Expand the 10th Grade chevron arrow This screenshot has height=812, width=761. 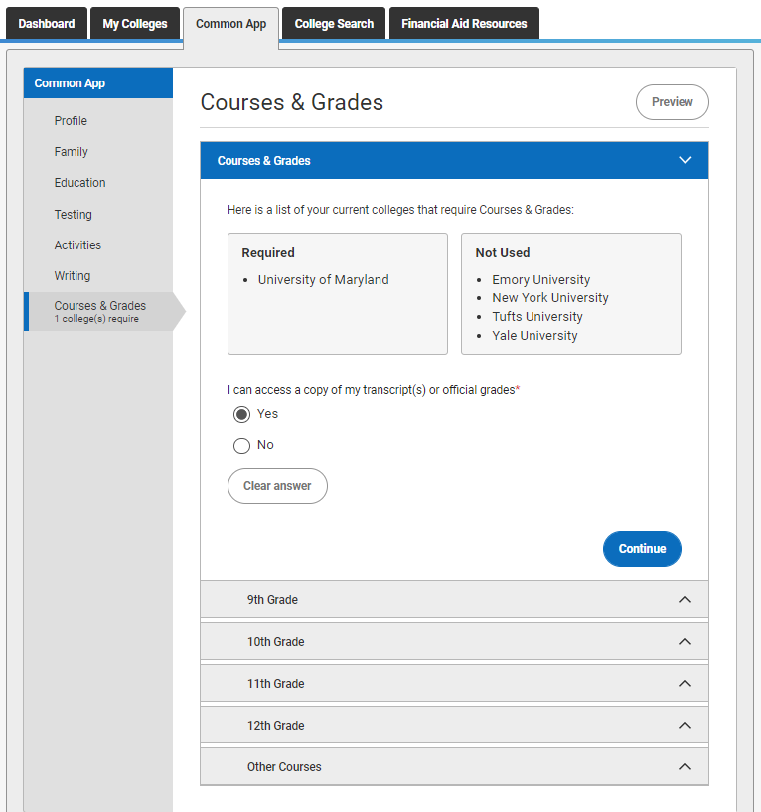(x=685, y=641)
